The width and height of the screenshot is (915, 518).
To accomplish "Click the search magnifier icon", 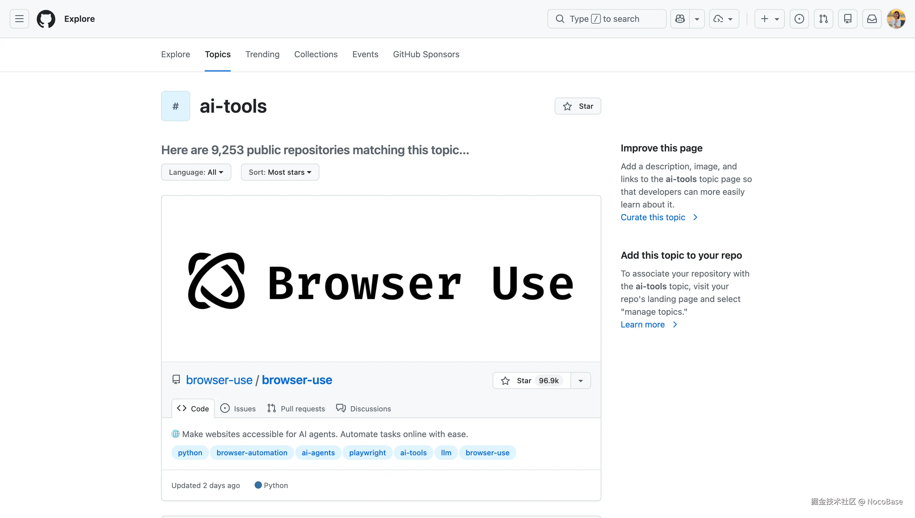I will coord(560,19).
